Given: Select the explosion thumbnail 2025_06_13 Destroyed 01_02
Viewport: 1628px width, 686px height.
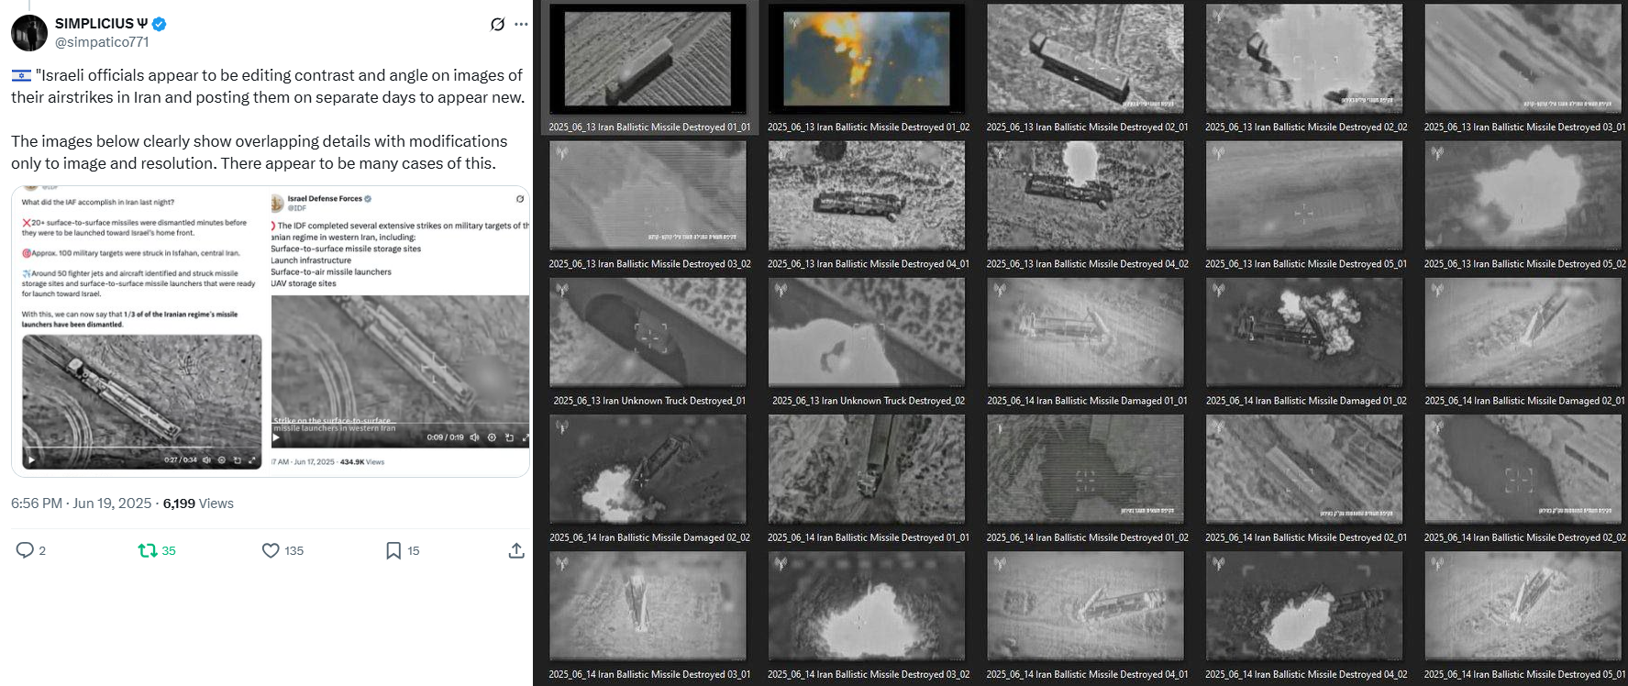Looking at the screenshot, I should [x=867, y=59].
